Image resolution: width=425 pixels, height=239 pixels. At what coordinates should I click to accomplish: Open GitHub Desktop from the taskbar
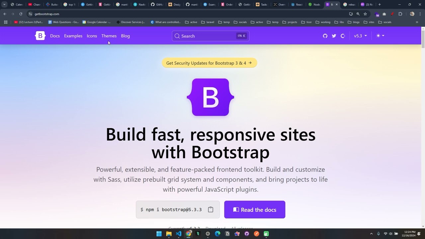point(247,234)
